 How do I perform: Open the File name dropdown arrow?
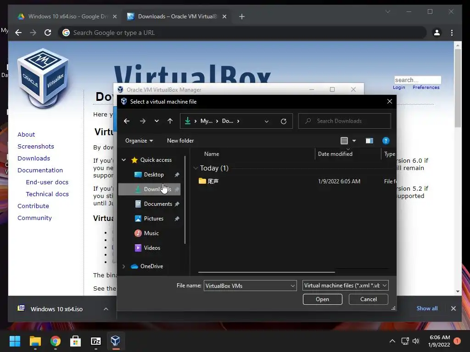(x=293, y=286)
